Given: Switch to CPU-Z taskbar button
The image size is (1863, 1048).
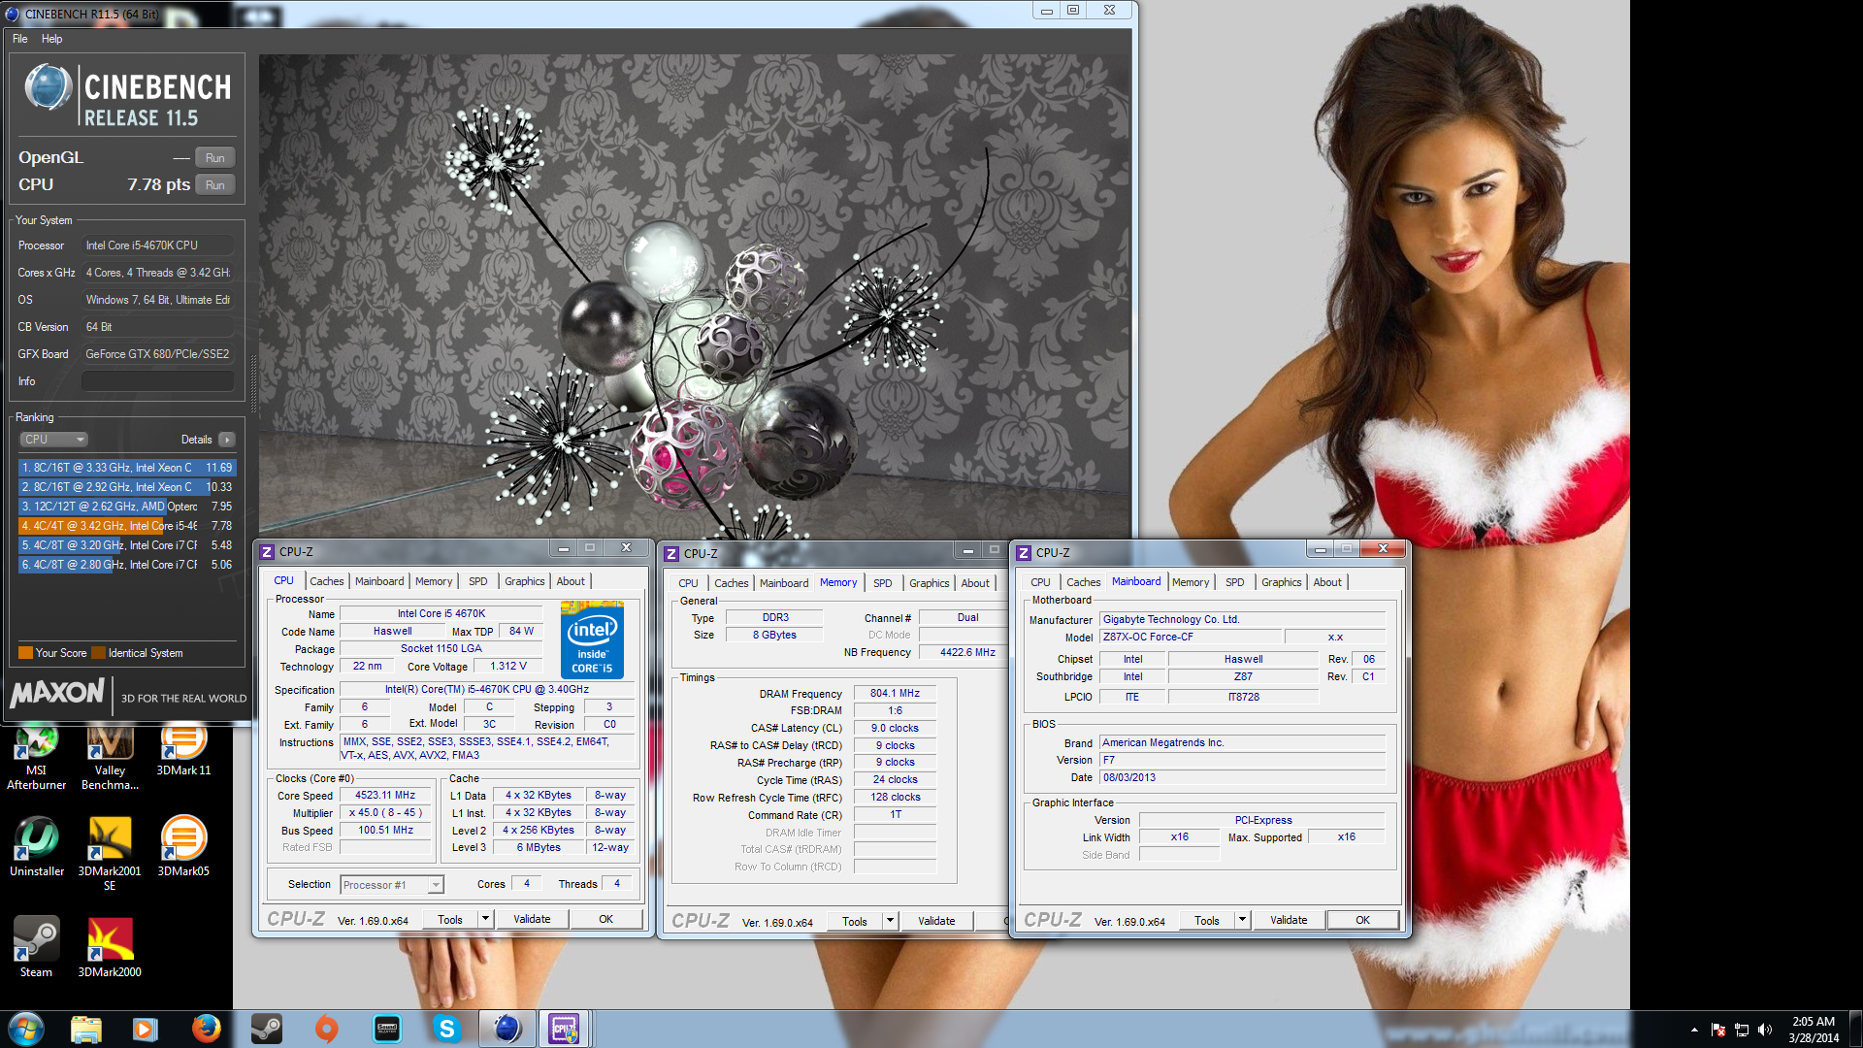Looking at the screenshot, I should pyautogui.click(x=564, y=1029).
